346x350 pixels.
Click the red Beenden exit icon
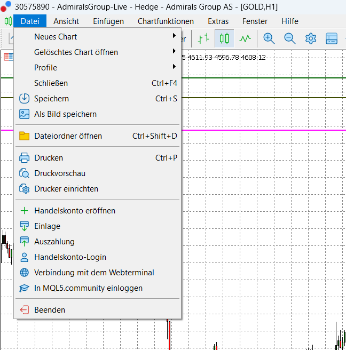coord(24,310)
